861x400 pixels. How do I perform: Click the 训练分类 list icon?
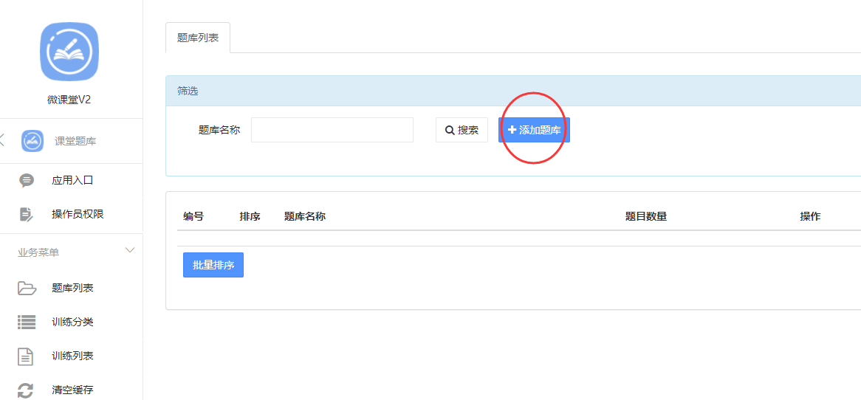pyautogui.click(x=27, y=322)
